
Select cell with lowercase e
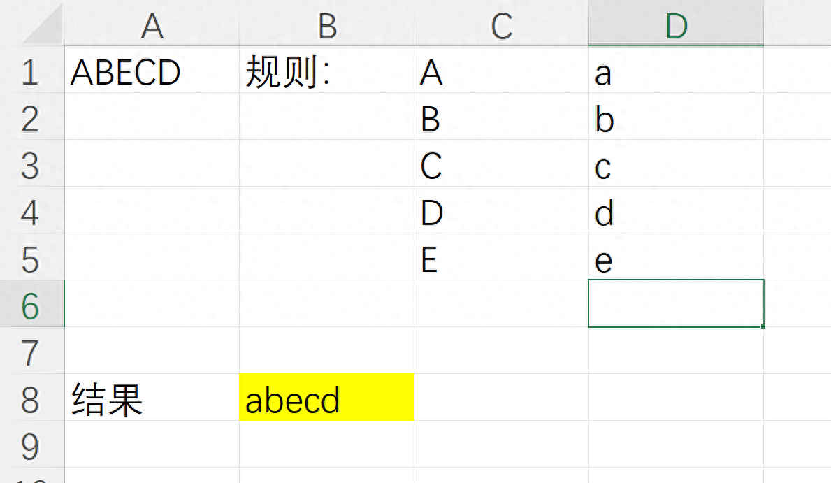(676, 257)
